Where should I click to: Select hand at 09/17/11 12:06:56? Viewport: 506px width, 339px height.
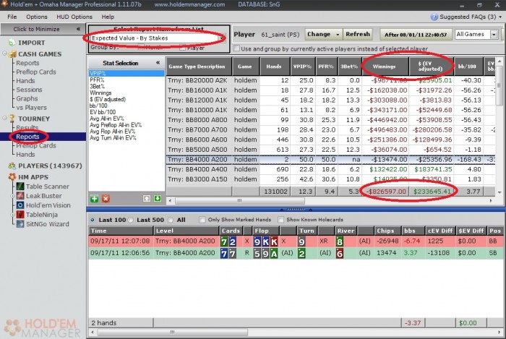[296, 253]
